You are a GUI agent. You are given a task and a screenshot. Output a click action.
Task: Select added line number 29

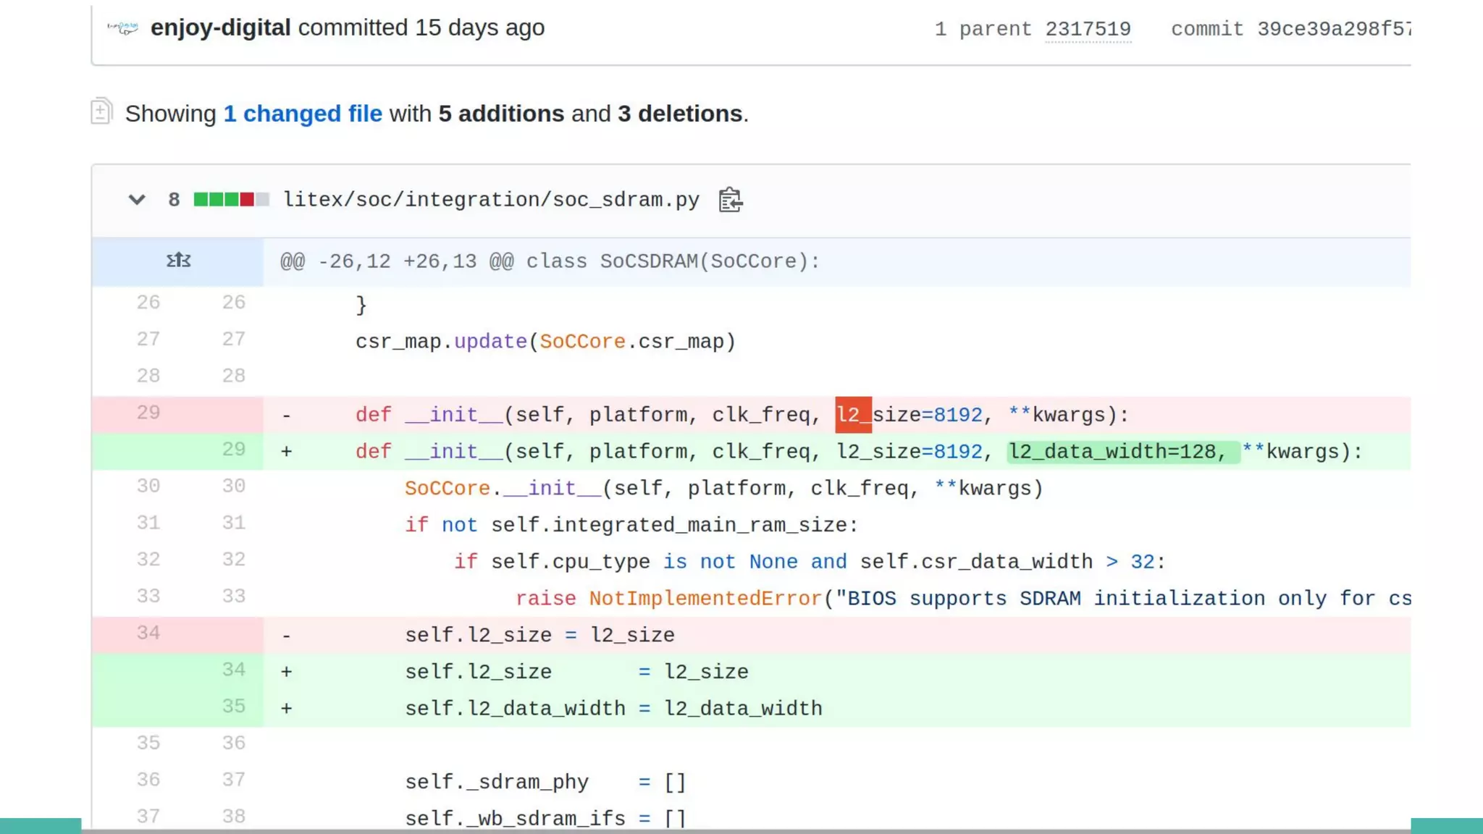233,450
